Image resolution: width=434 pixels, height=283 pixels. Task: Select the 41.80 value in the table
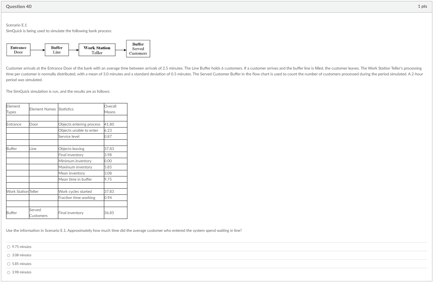[109, 124]
